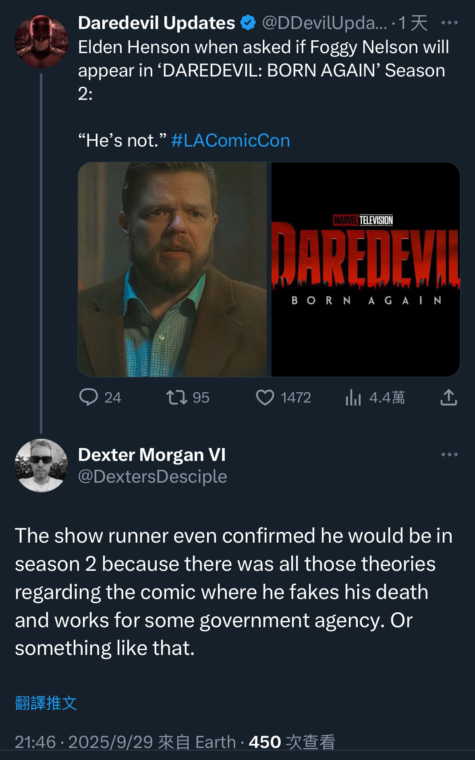Open the #LAComicCon hashtag
475x760 pixels.
tap(230, 140)
